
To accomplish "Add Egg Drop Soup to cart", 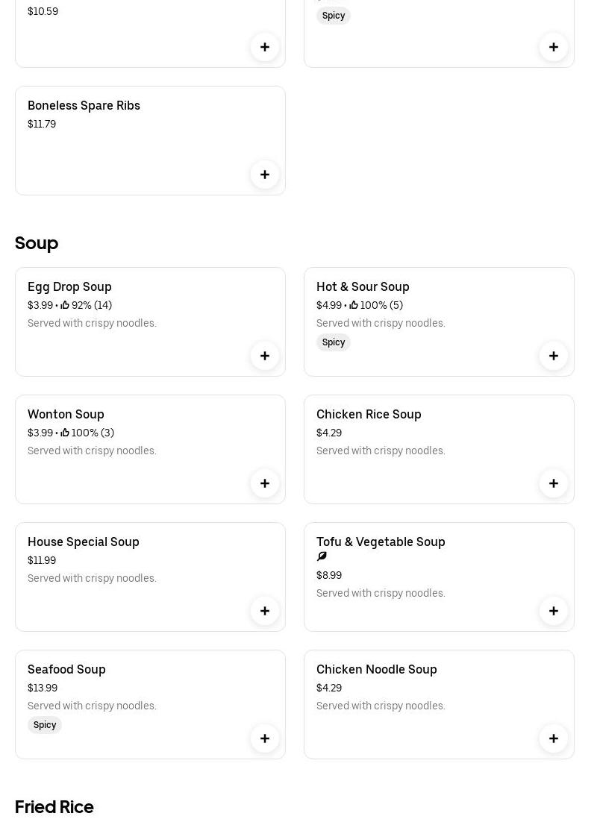I will coord(265,356).
